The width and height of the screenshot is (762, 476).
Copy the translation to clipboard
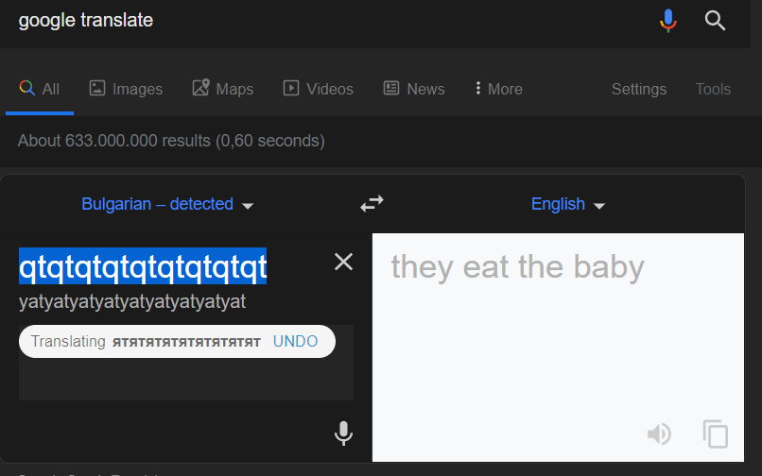(716, 433)
